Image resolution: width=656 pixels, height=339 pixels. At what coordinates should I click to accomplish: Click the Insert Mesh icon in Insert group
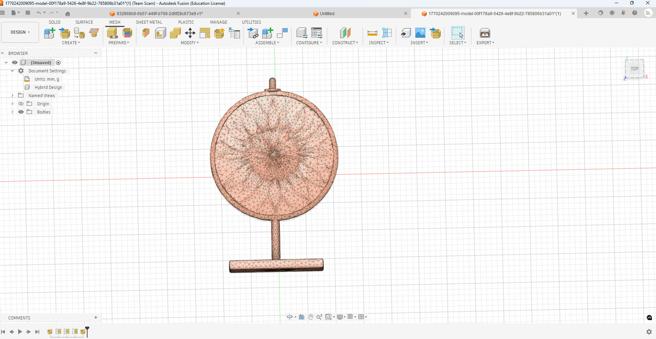[x=435, y=33]
